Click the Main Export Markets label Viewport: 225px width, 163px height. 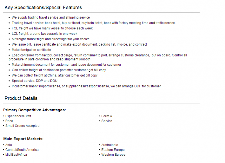click(23, 139)
